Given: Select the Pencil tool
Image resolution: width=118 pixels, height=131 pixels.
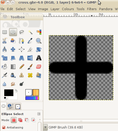Looking at the screenshot, I should coord(22,67).
